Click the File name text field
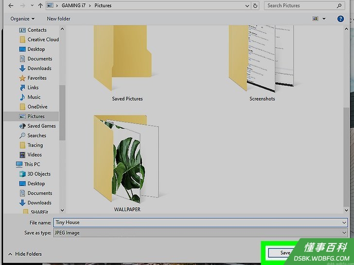Screen dimensions: 354x265 [x=200, y=222]
